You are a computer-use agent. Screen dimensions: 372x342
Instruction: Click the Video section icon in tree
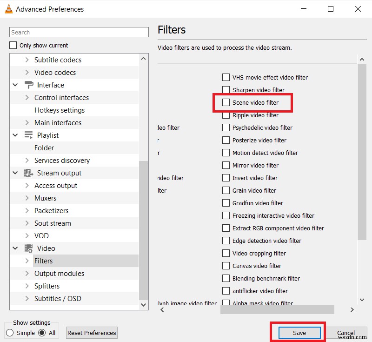click(x=28, y=248)
